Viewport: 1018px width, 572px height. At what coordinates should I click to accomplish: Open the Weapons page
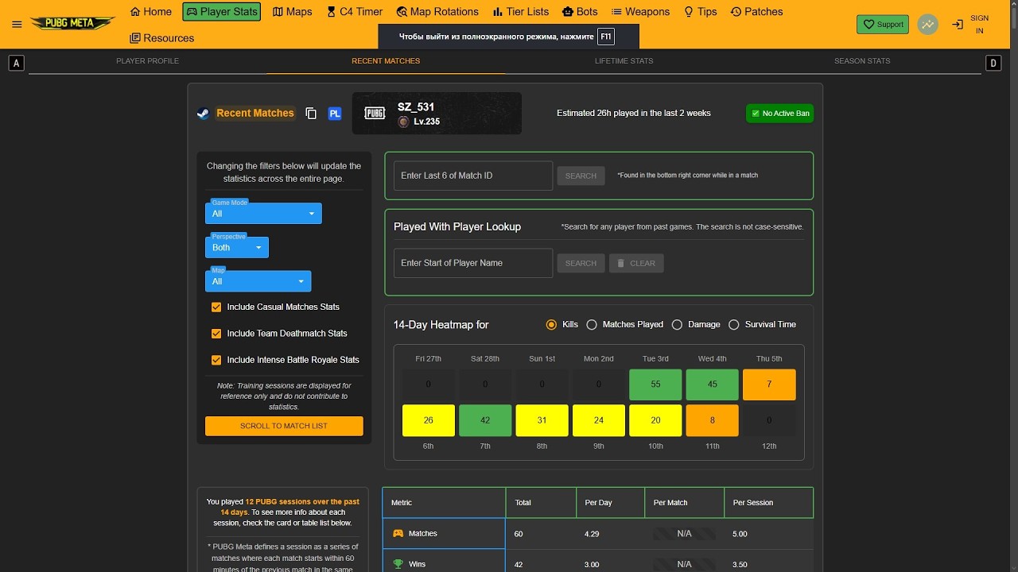coord(641,12)
